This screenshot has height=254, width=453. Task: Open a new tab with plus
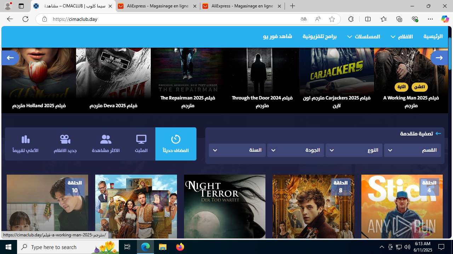292,6
